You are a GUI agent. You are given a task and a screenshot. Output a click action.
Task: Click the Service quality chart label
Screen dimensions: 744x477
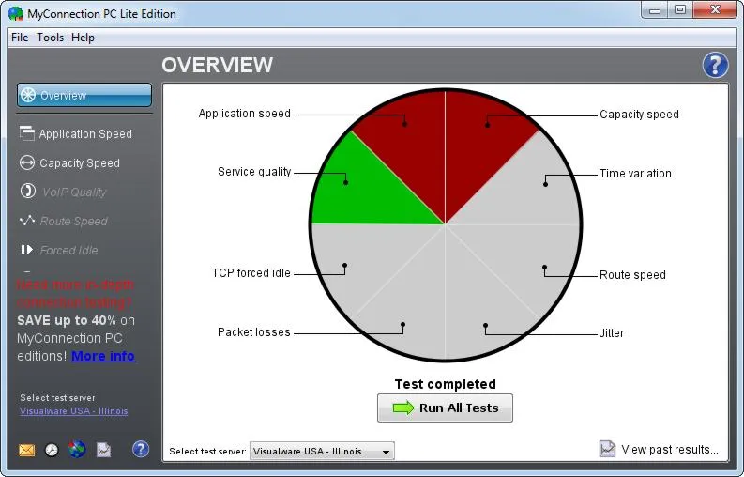click(x=254, y=172)
